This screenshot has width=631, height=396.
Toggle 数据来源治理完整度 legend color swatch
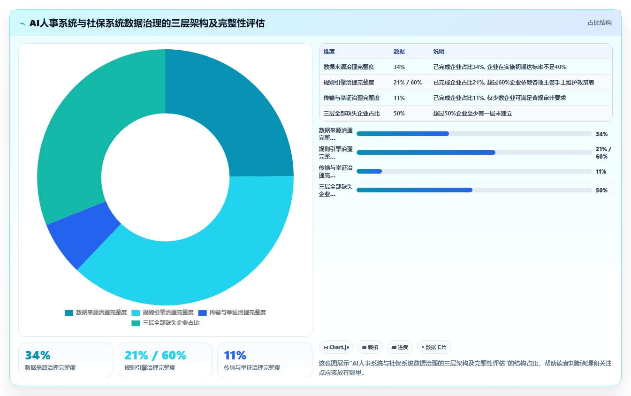pyautogui.click(x=69, y=312)
